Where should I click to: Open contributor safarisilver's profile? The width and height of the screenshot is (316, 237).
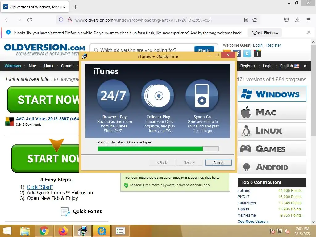pyautogui.click(x=247, y=203)
